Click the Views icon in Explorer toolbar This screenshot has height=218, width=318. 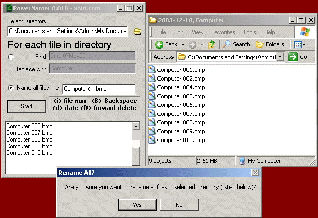pyautogui.click(x=298, y=44)
